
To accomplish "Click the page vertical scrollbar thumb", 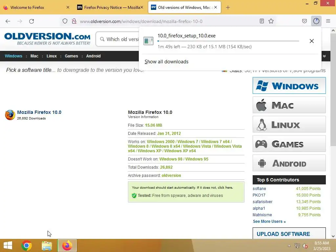I will tap(333, 90).
